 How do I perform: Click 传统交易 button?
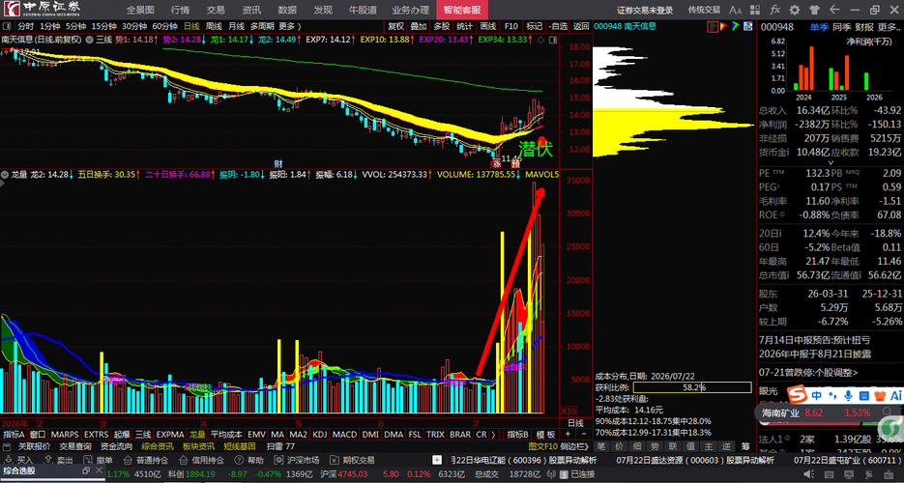click(704, 10)
